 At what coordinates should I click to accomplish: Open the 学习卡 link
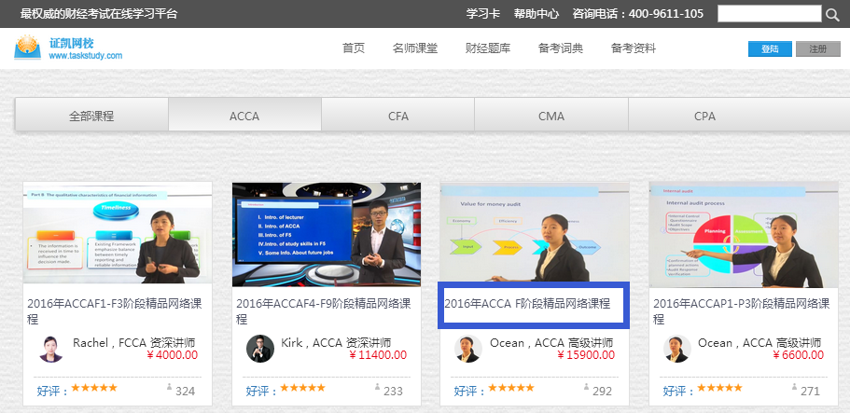click(483, 14)
